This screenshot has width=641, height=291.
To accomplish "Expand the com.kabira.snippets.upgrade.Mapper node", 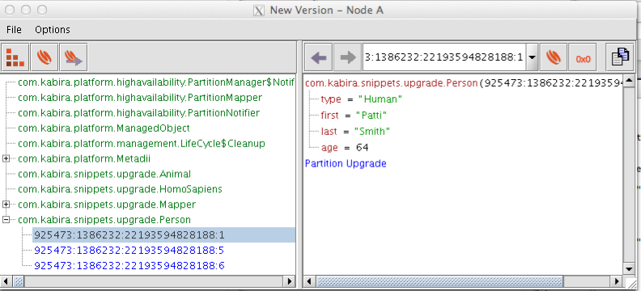I will tap(6, 205).
